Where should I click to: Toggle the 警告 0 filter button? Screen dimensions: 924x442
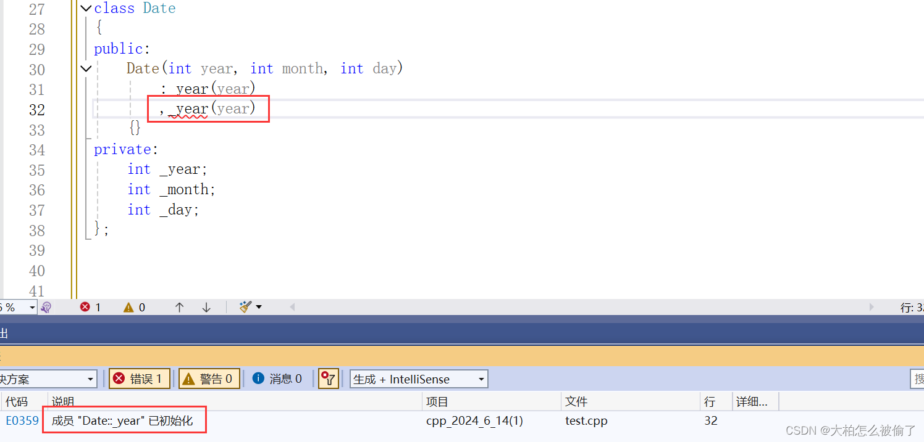pyautogui.click(x=209, y=379)
